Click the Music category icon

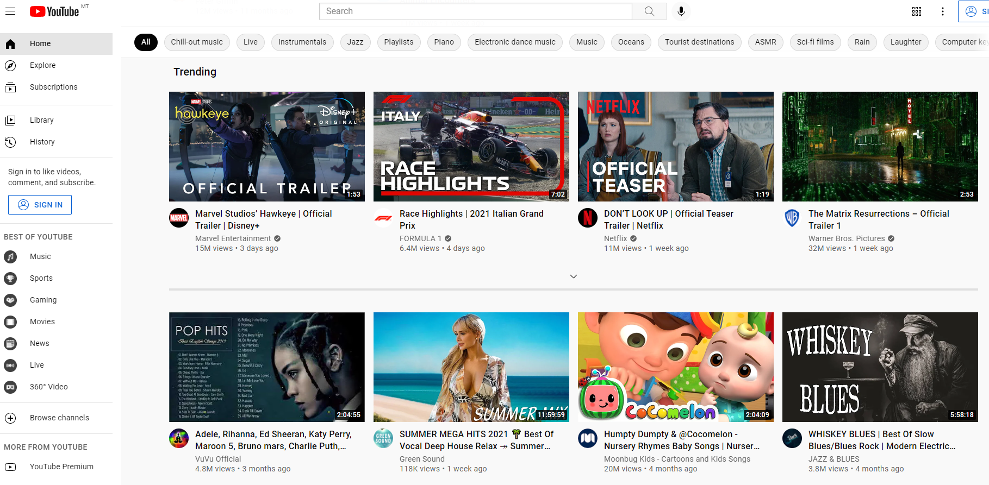coord(10,256)
